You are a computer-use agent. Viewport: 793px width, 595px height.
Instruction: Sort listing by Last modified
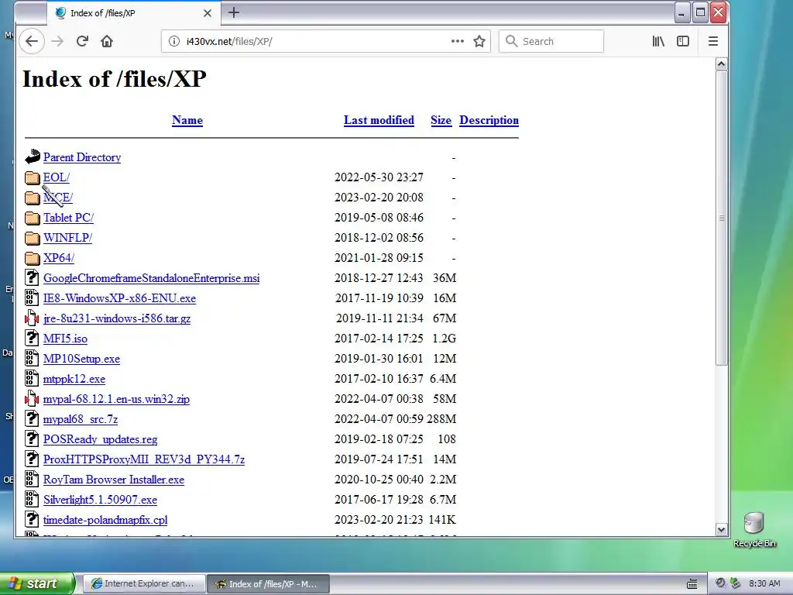click(x=379, y=120)
